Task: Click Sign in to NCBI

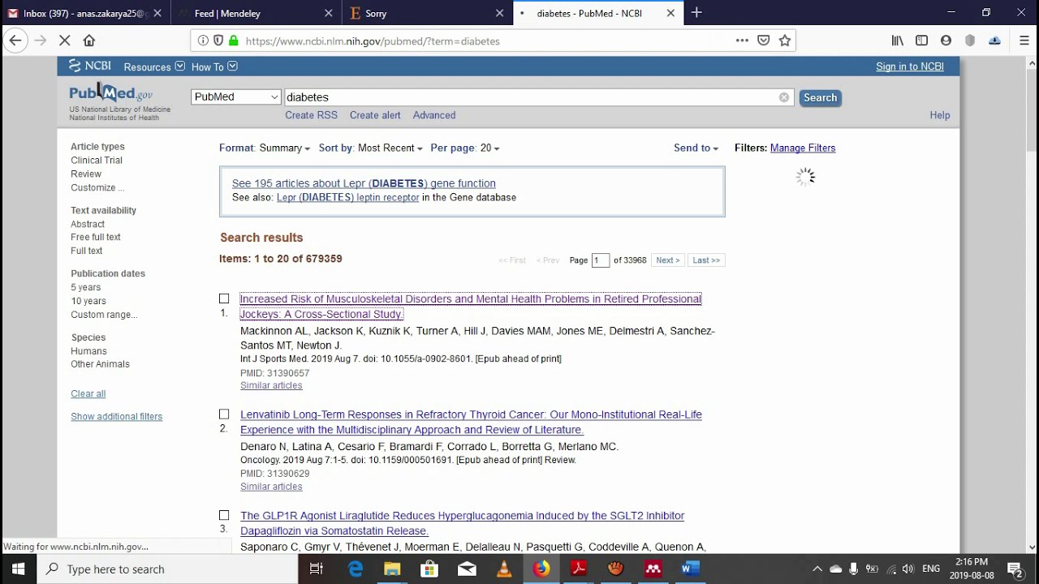Action: (910, 67)
